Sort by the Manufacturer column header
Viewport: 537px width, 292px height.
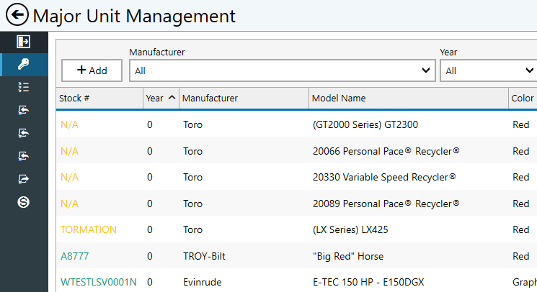(244, 99)
